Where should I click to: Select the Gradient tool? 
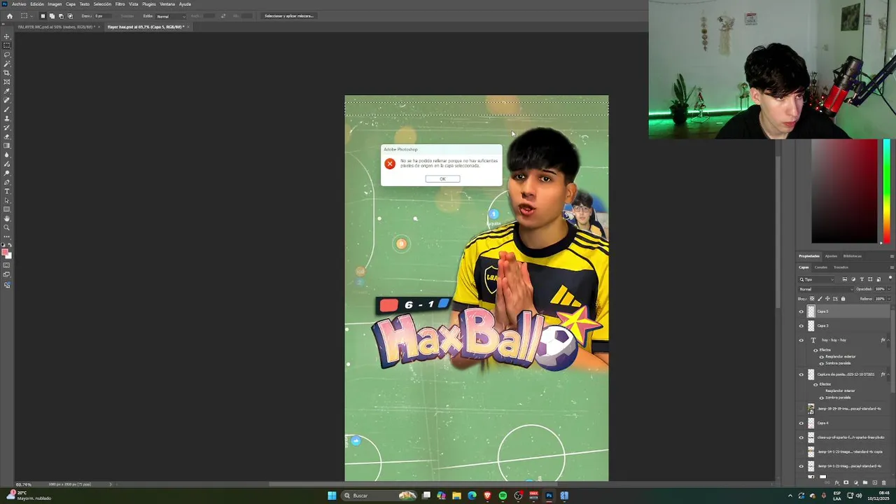(x=6, y=146)
